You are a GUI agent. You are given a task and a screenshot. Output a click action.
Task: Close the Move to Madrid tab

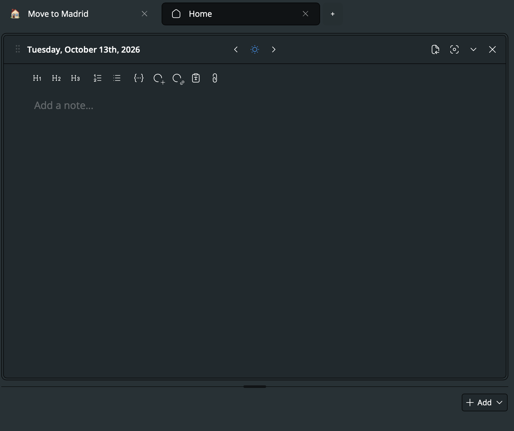click(145, 14)
